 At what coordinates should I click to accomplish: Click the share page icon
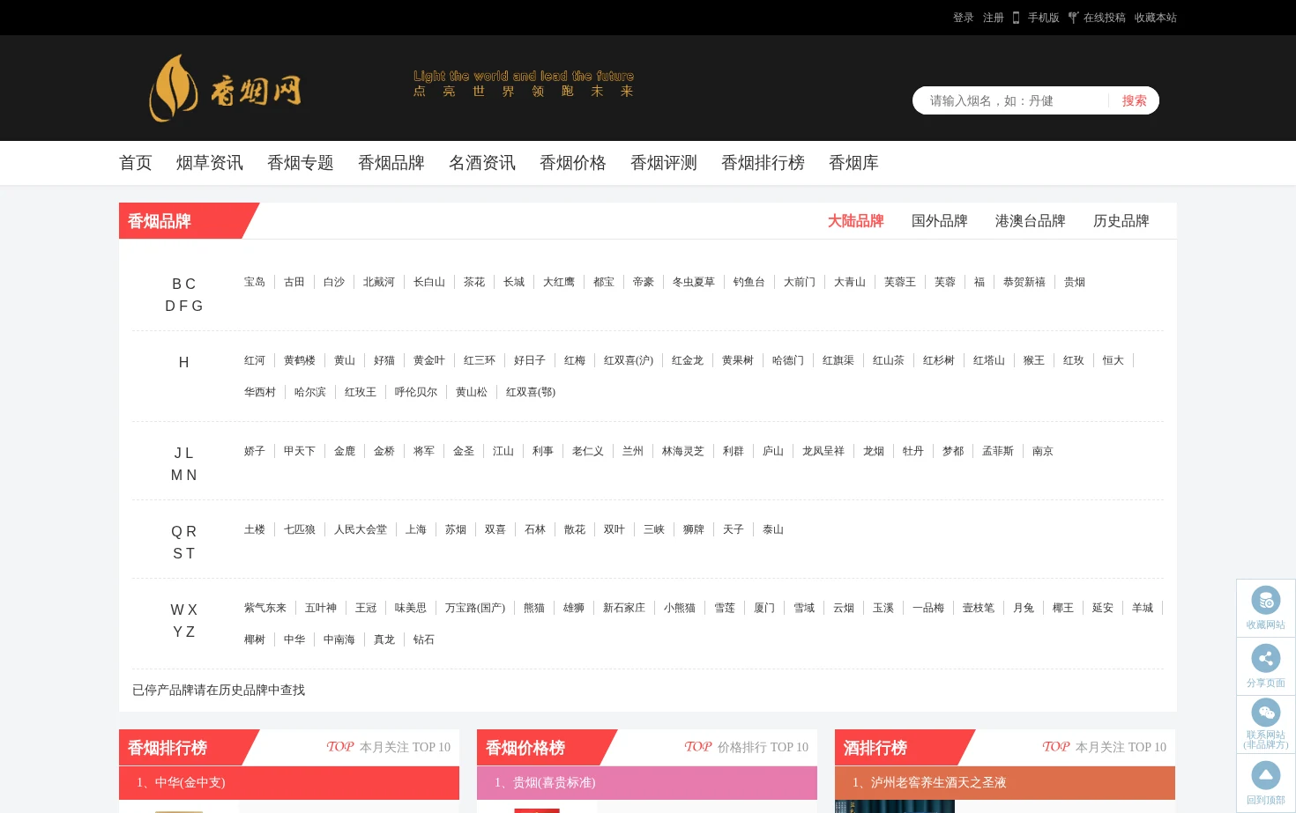click(1266, 658)
